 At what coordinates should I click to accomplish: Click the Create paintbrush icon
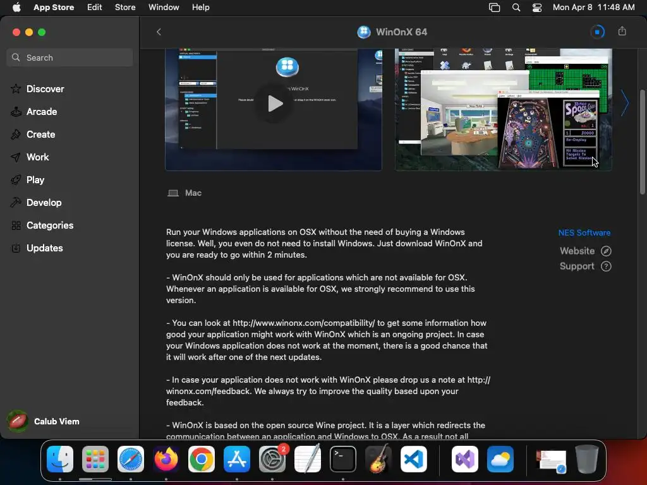pyautogui.click(x=16, y=134)
